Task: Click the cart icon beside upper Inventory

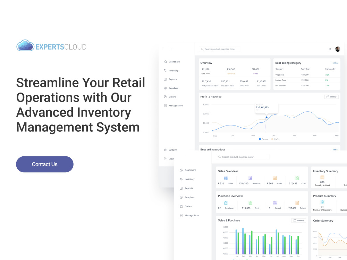Action: (165, 70)
